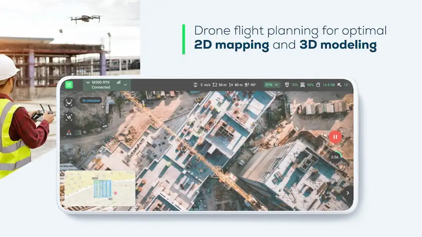The height and width of the screenshot is (237, 422).
Task: Tap the signal strength bars indicator
Action: 118,83
